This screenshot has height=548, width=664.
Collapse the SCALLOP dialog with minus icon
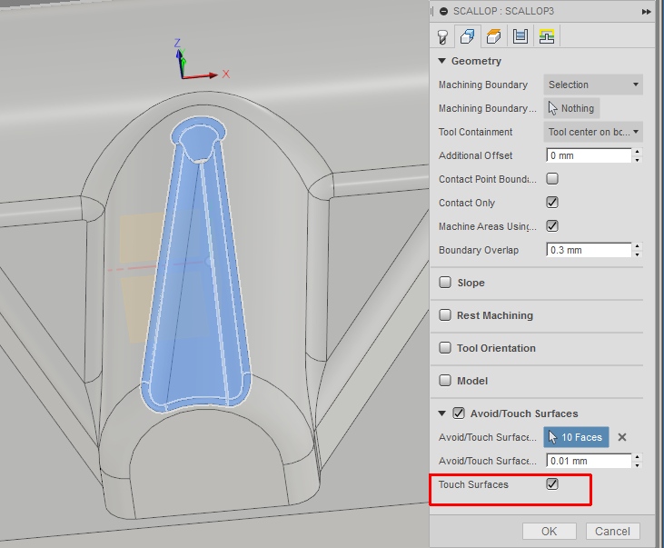[443, 12]
